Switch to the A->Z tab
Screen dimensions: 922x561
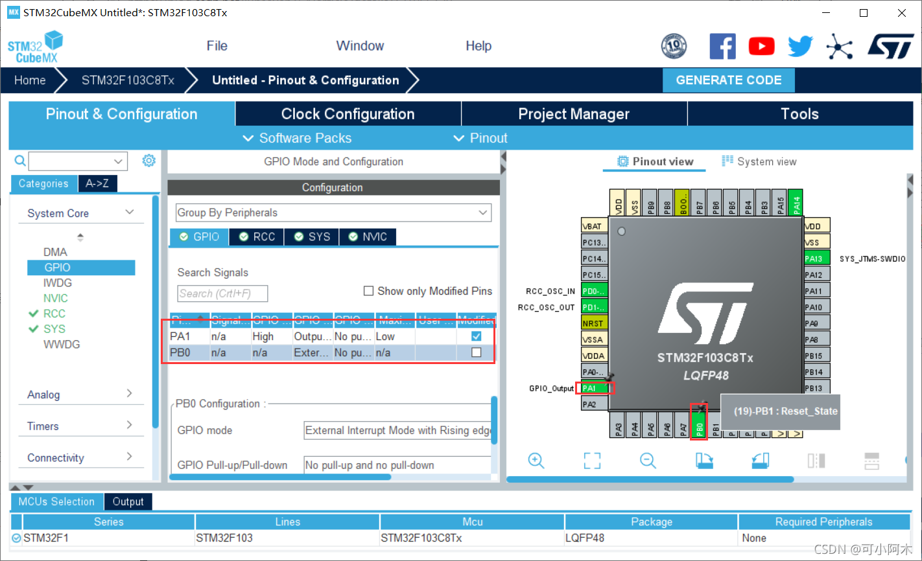click(97, 183)
